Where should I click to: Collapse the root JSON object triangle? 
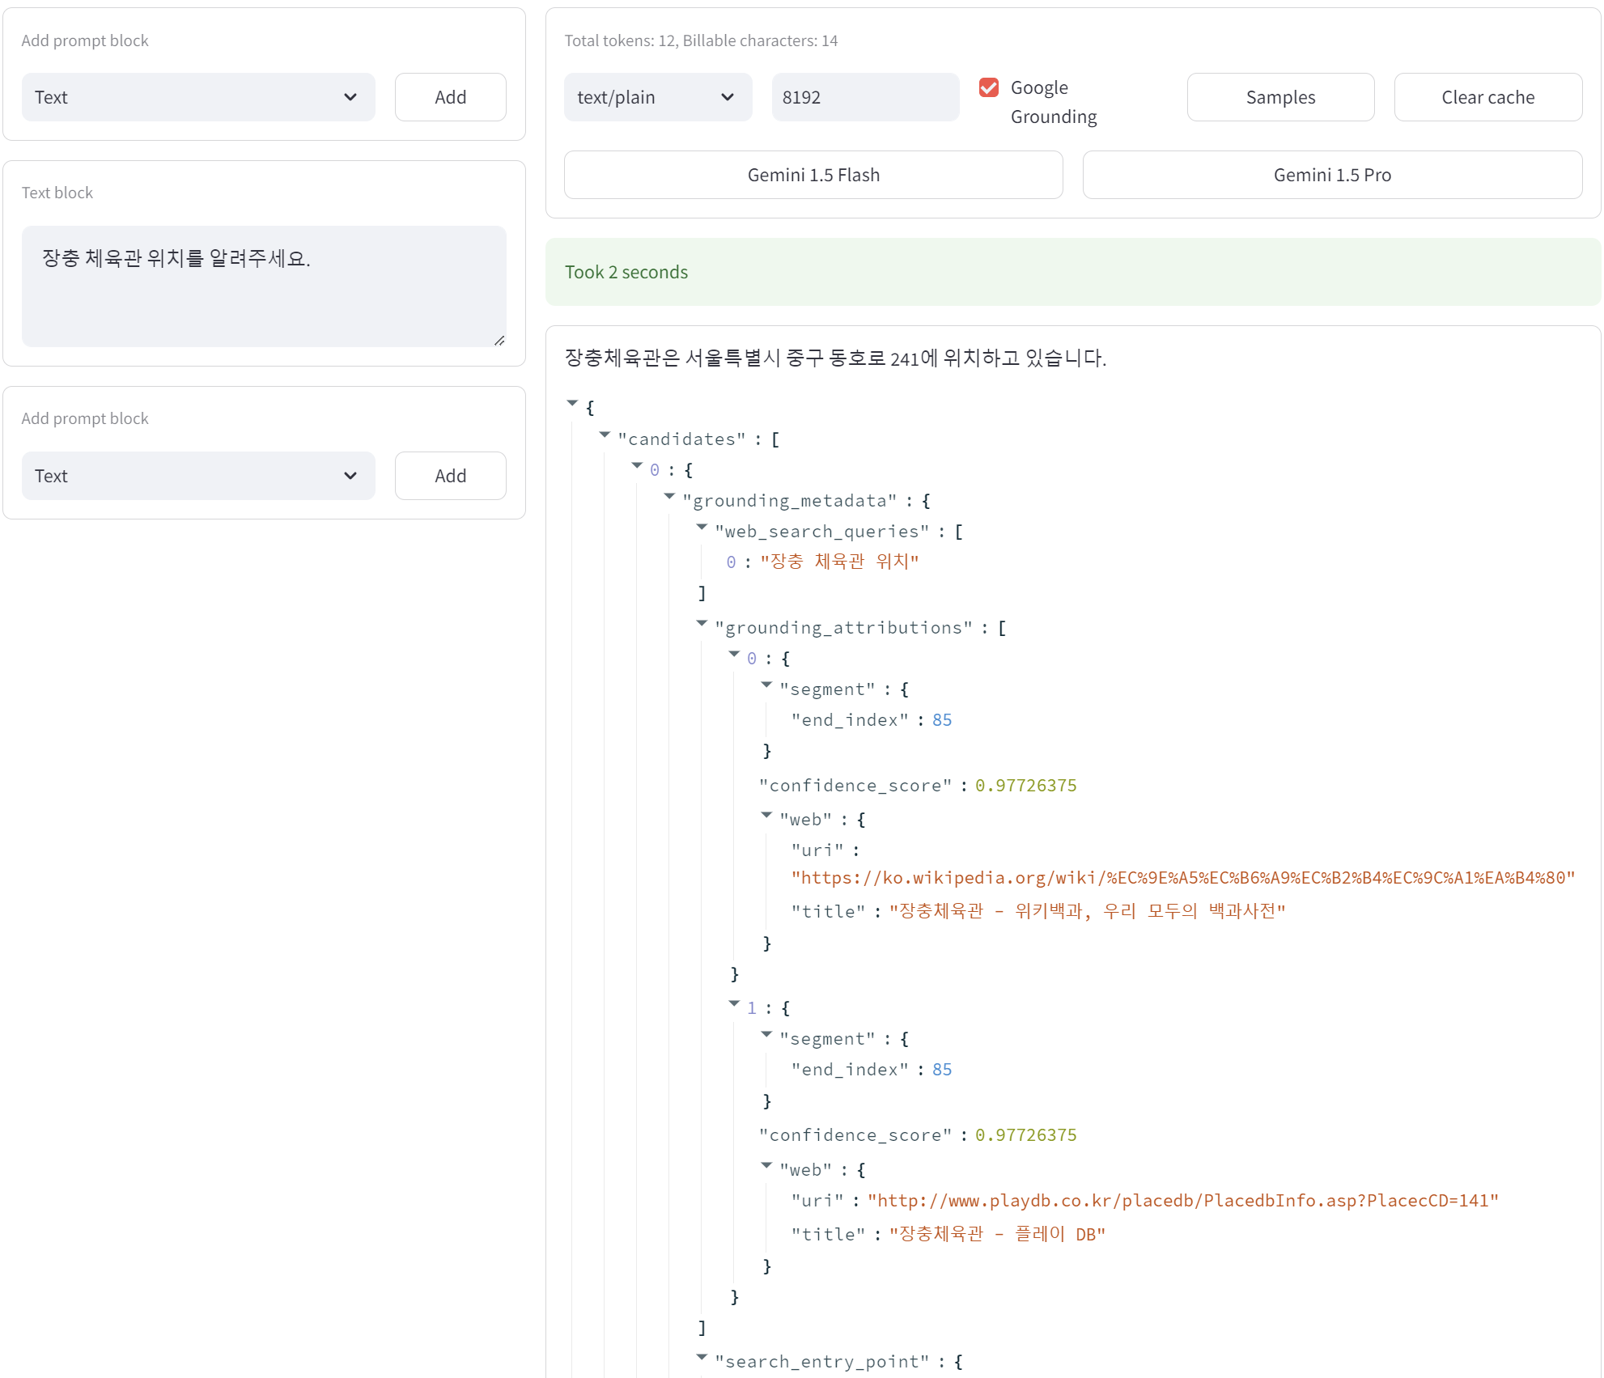point(572,403)
